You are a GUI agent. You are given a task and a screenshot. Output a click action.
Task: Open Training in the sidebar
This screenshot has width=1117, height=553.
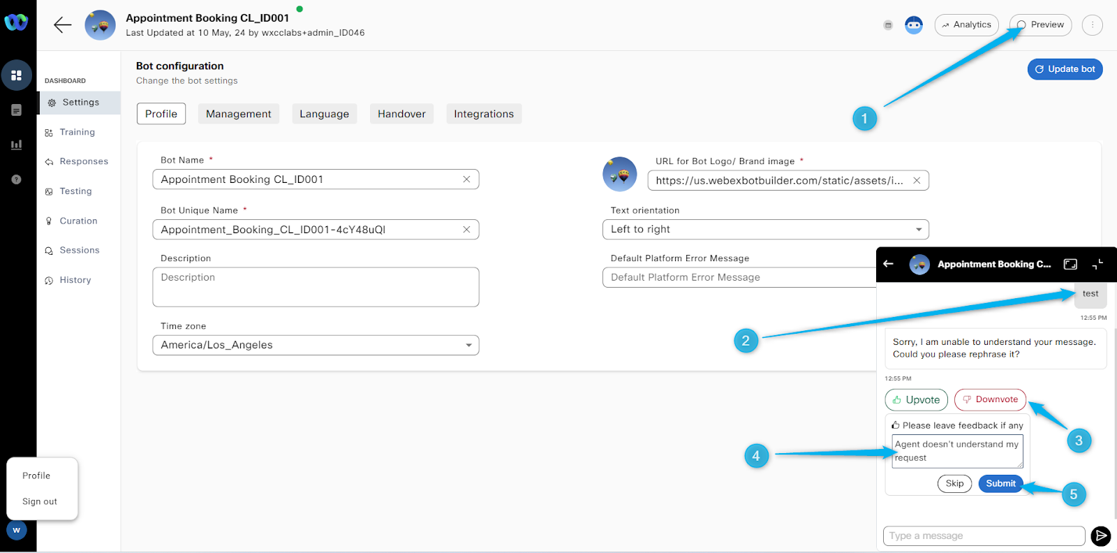[77, 132]
